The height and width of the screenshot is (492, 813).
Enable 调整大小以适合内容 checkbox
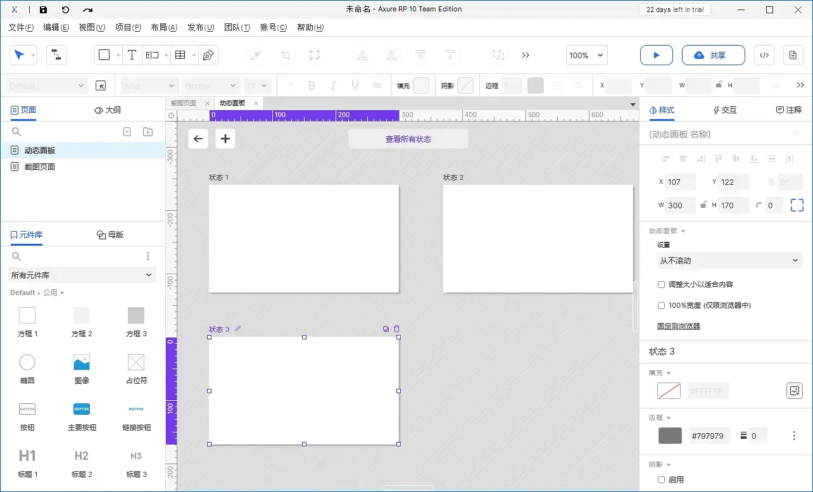click(x=662, y=285)
